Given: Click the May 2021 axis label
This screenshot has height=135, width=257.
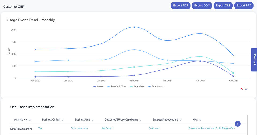Looking at the screenshot, I should coord(233,80).
